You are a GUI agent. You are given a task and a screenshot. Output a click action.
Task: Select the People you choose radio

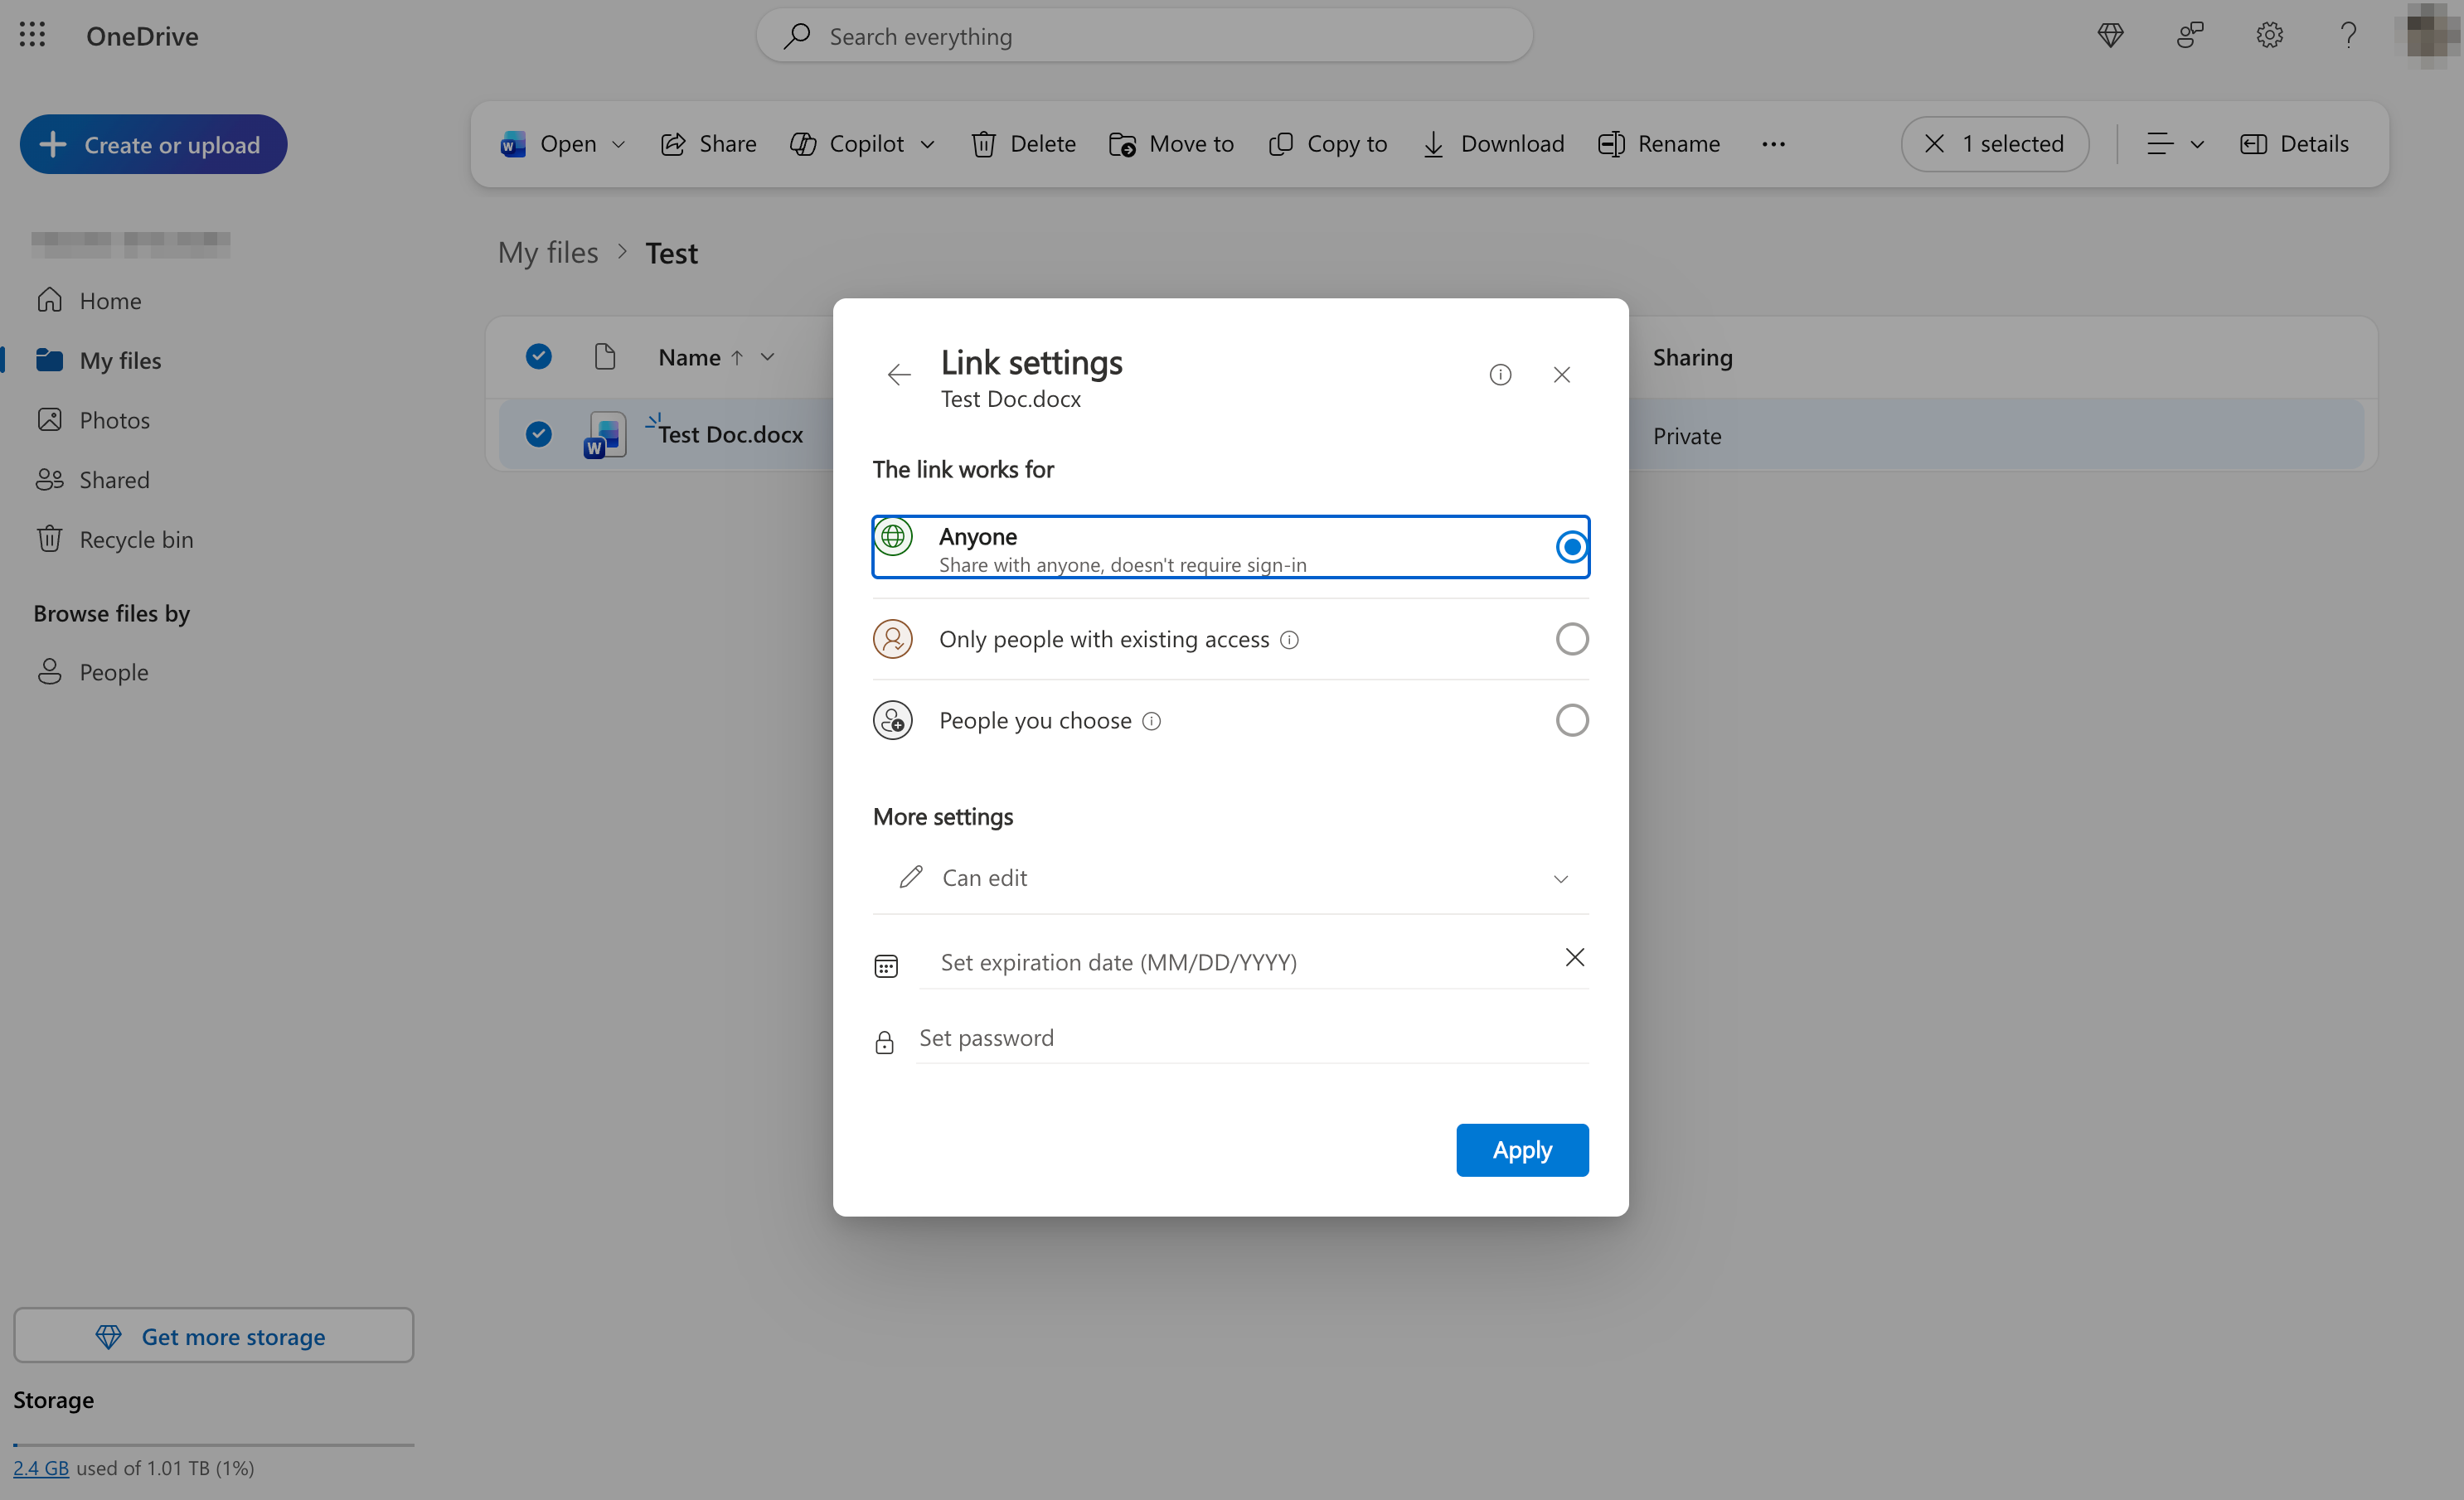(x=1572, y=720)
